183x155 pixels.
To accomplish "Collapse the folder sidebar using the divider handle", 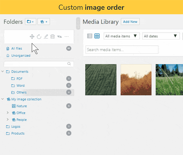I will click(78, 27).
